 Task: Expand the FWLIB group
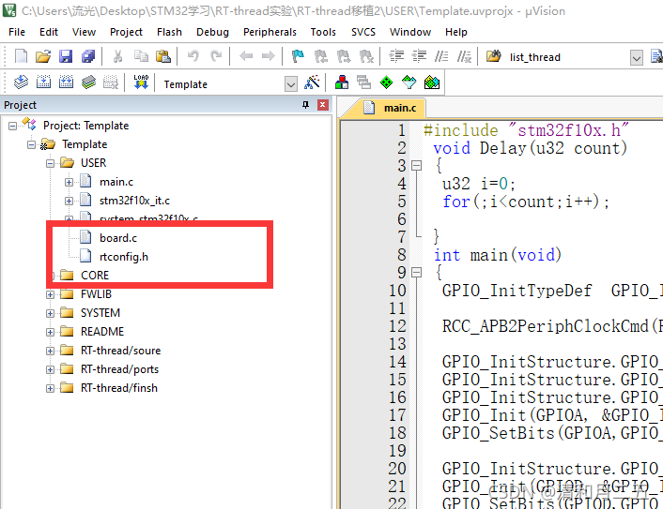[x=50, y=294]
